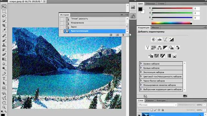Select the Eraser tool

point(4,54)
